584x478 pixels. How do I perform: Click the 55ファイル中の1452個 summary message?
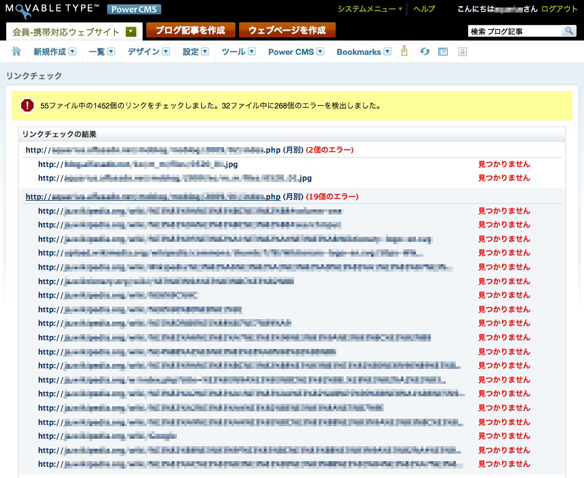coord(211,105)
